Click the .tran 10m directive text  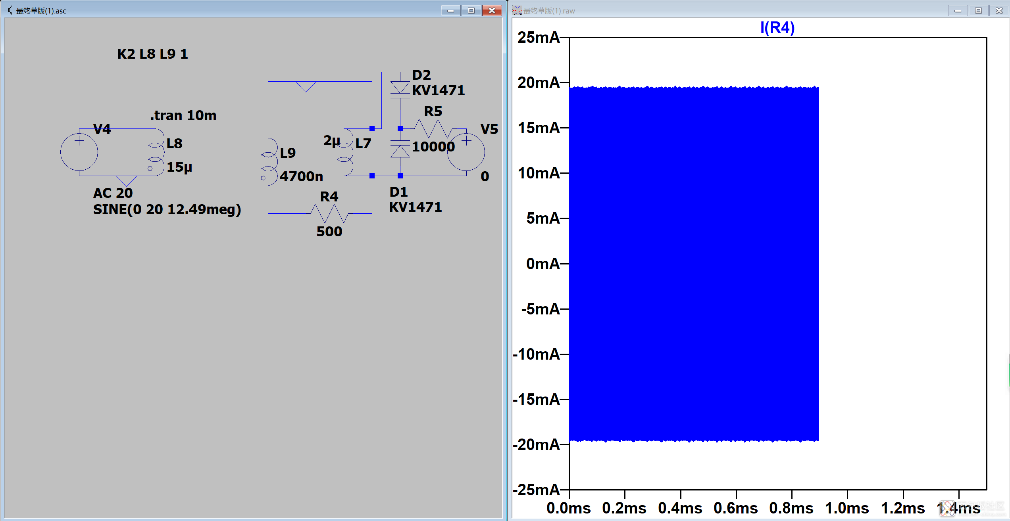[x=183, y=115]
